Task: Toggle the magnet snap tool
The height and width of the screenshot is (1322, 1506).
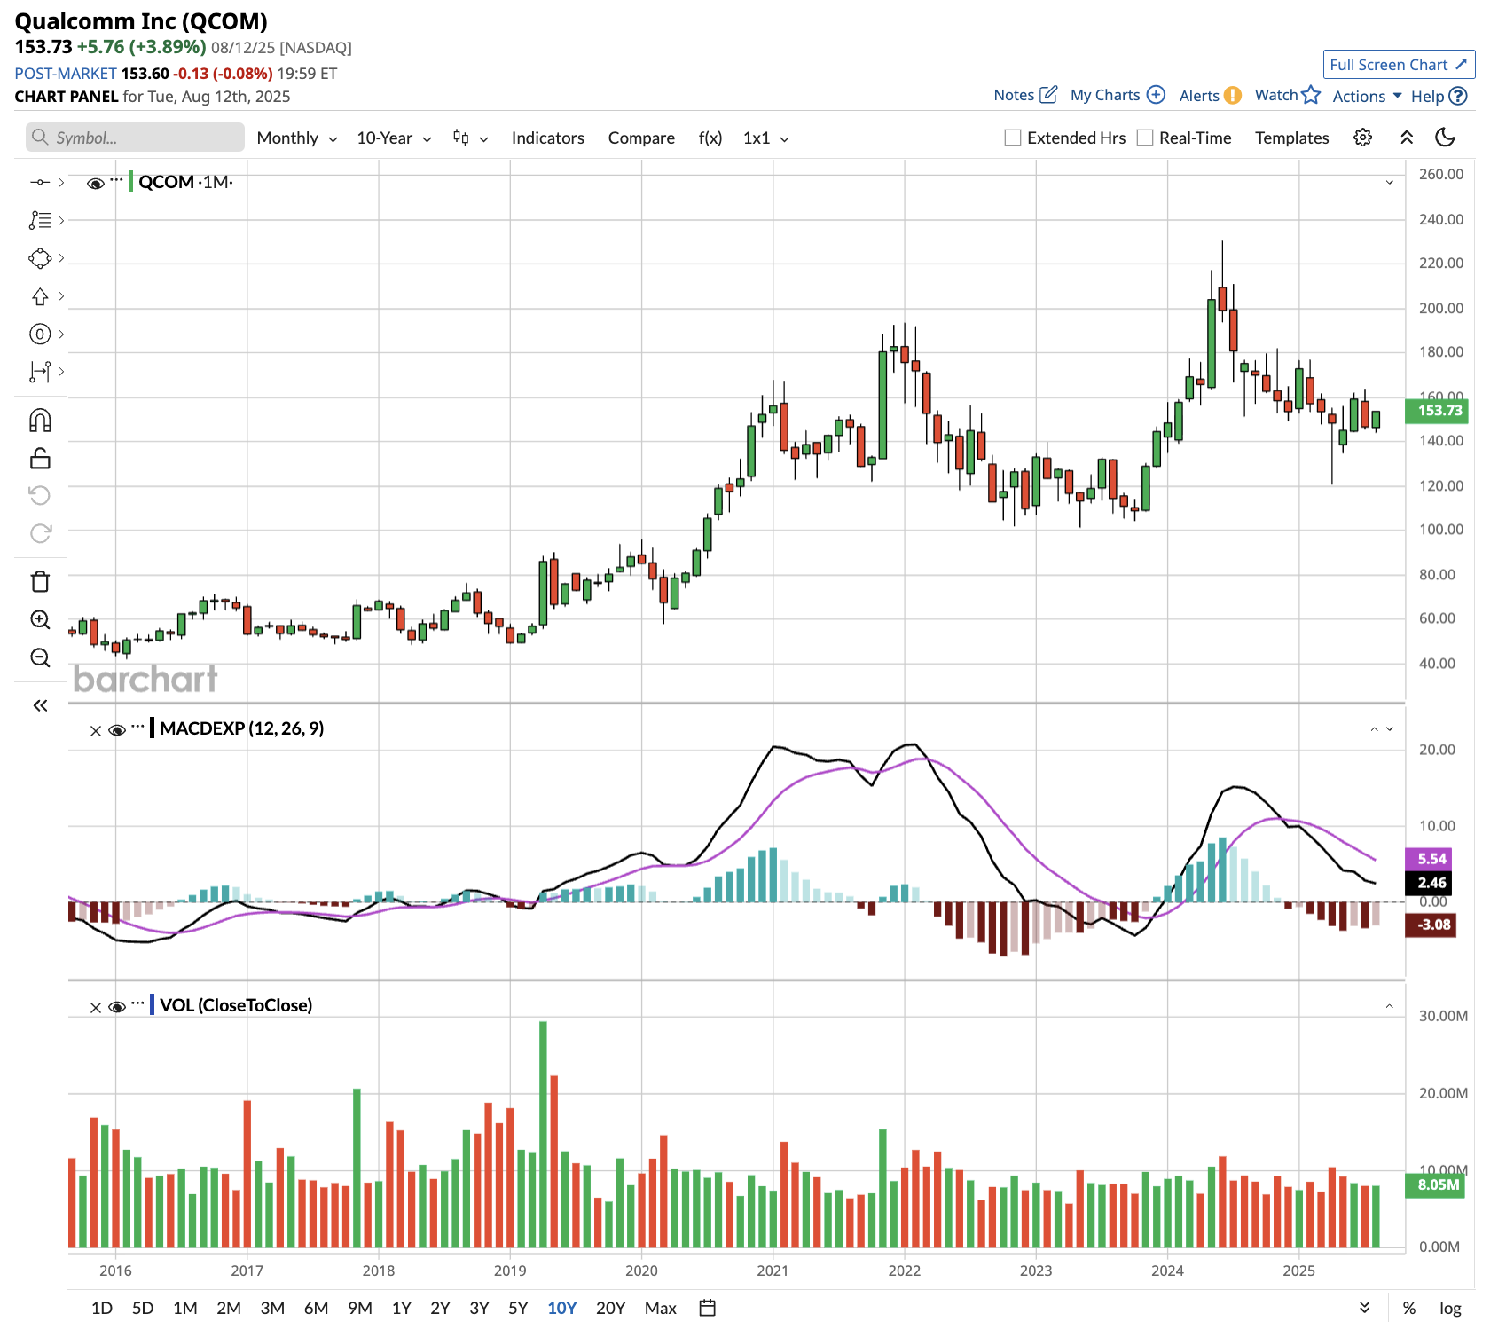Action: point(40,420)
